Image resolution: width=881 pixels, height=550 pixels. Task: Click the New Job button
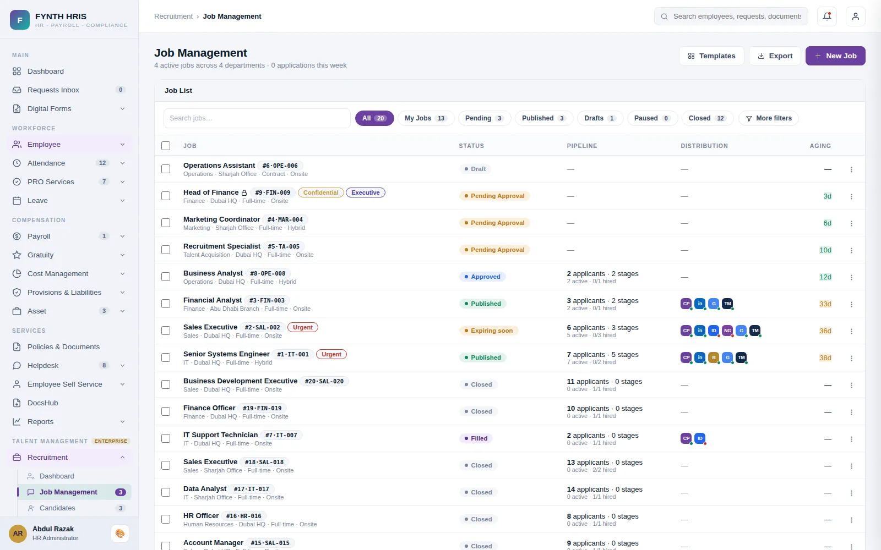(x=835, y=56)
